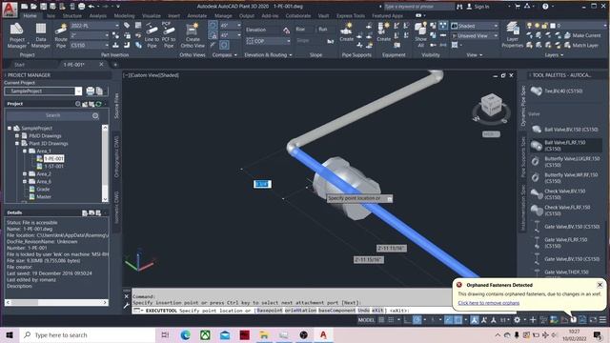This screenshot has height=343, width=610.
Task: Toggle grid display in status bar
Action: click(381, 320)
